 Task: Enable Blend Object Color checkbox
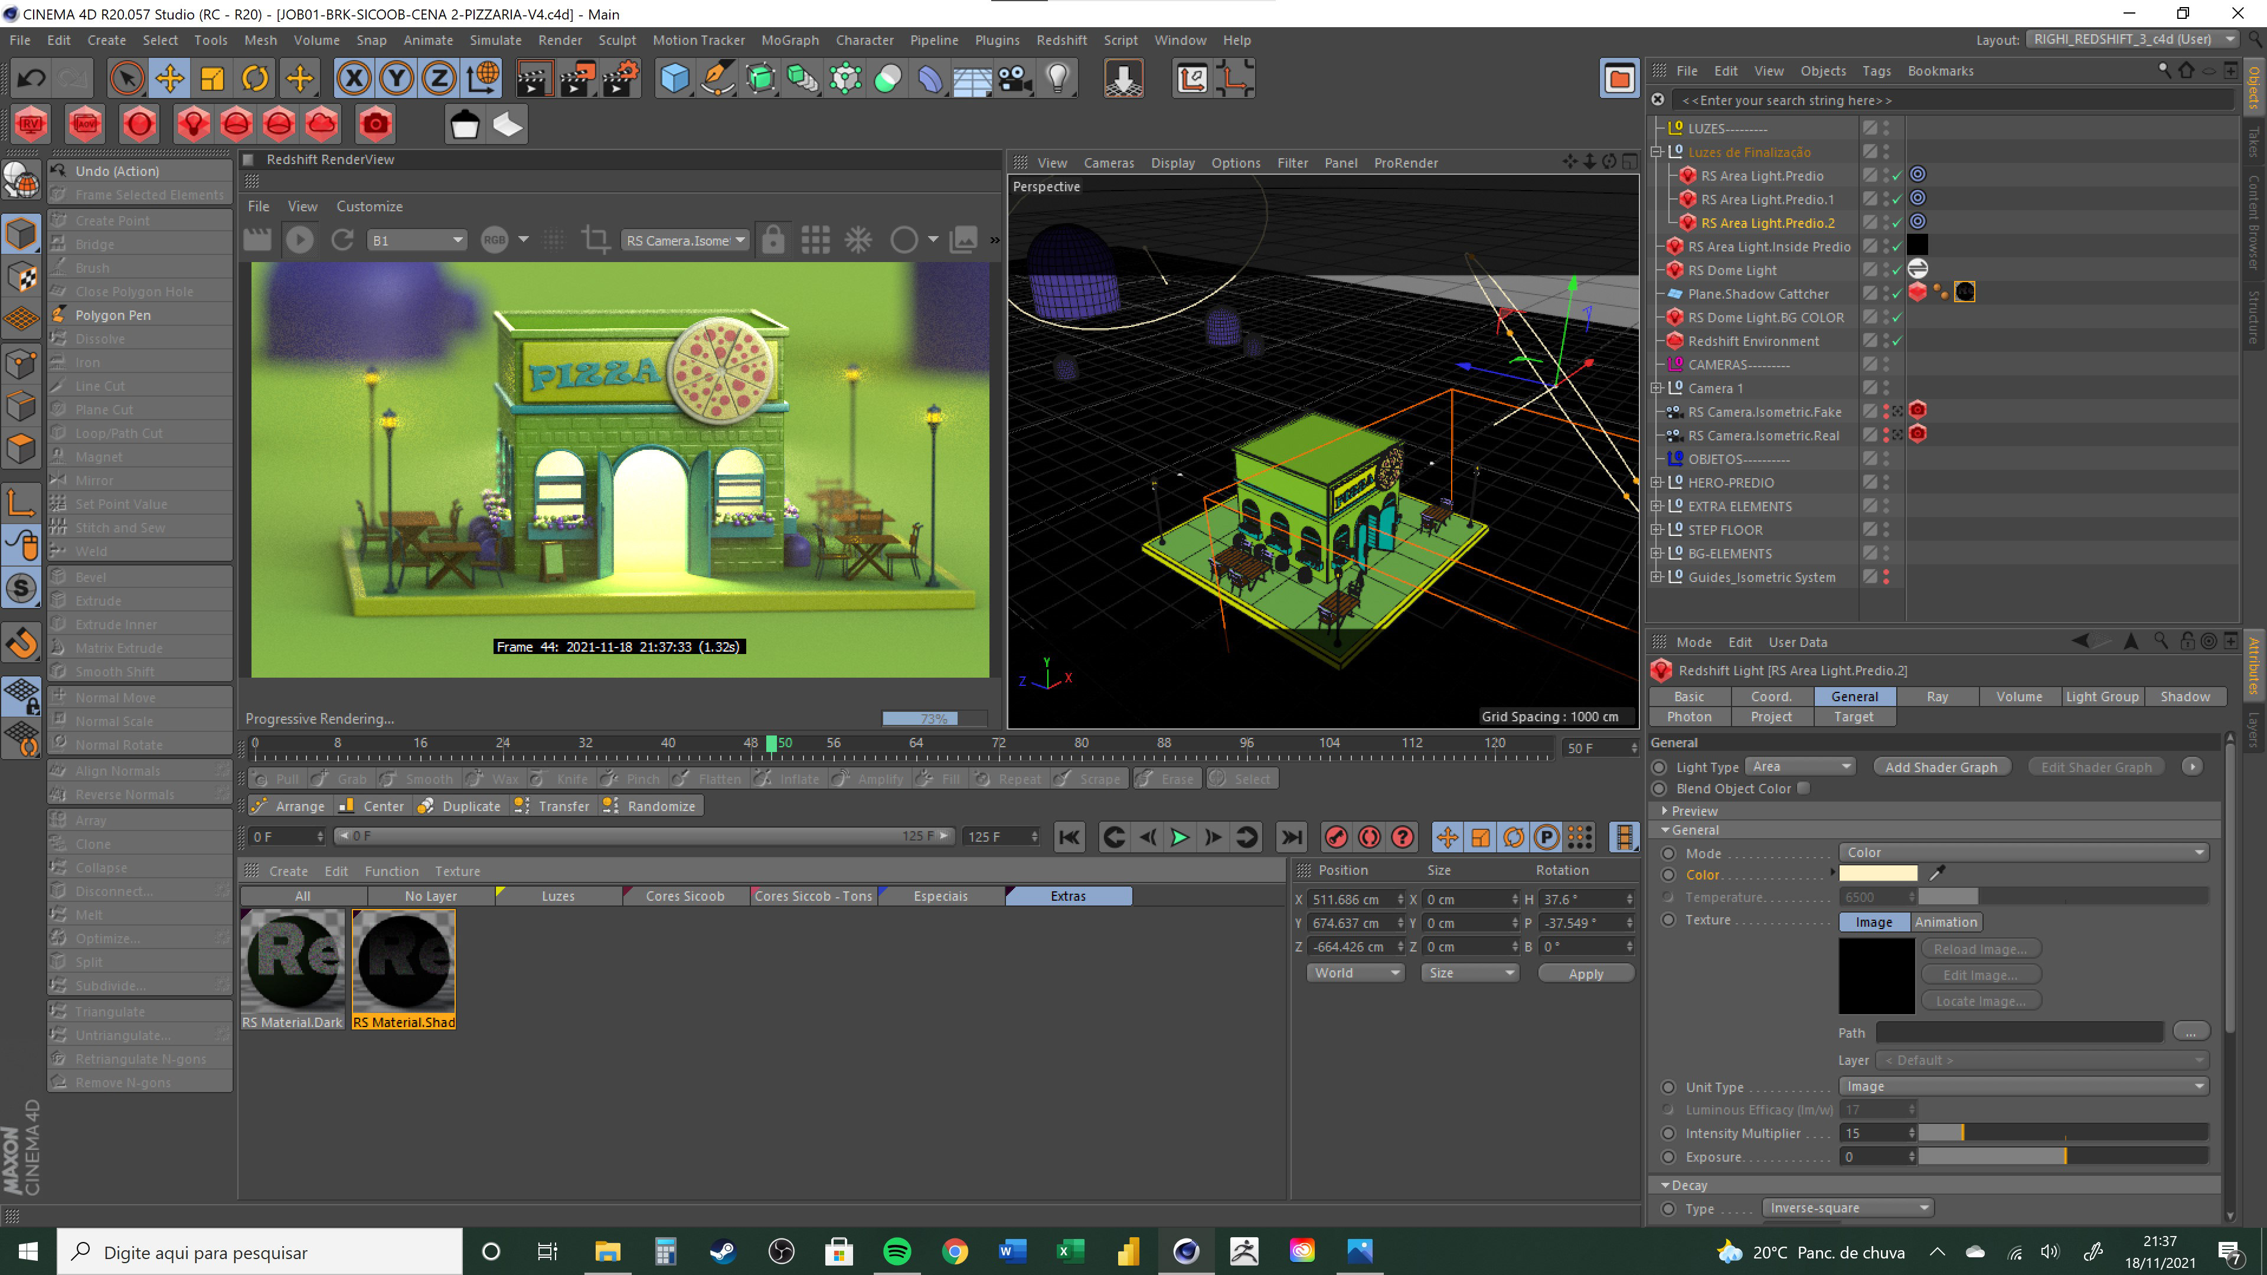point(1803,789)
